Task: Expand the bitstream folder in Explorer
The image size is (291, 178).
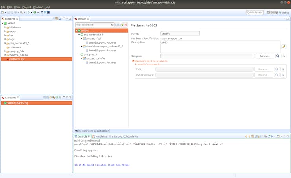Action: pos(5,27)
